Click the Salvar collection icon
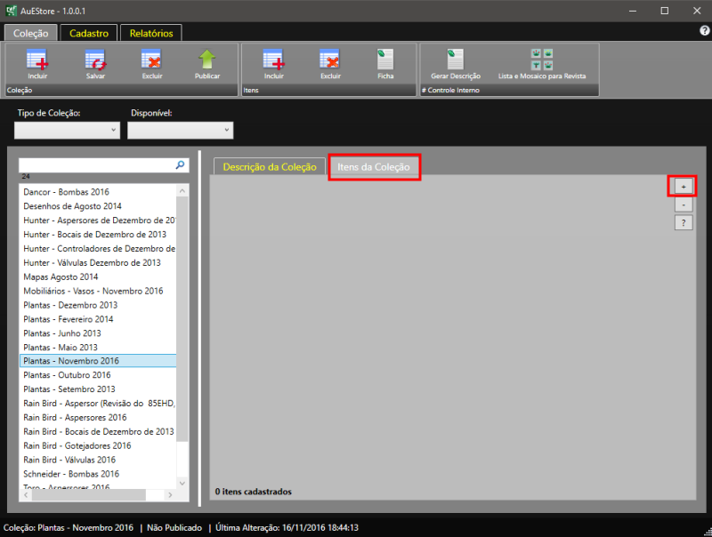The width and height of the screenshot is (712, 537). click(x=95, y=60)
